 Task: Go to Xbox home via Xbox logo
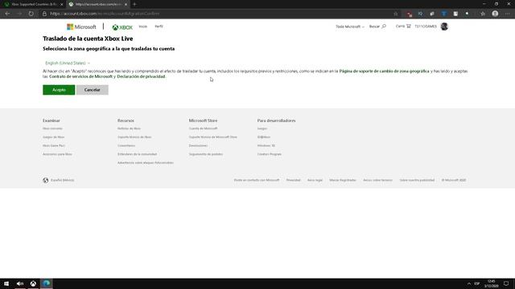pos(122,27)
